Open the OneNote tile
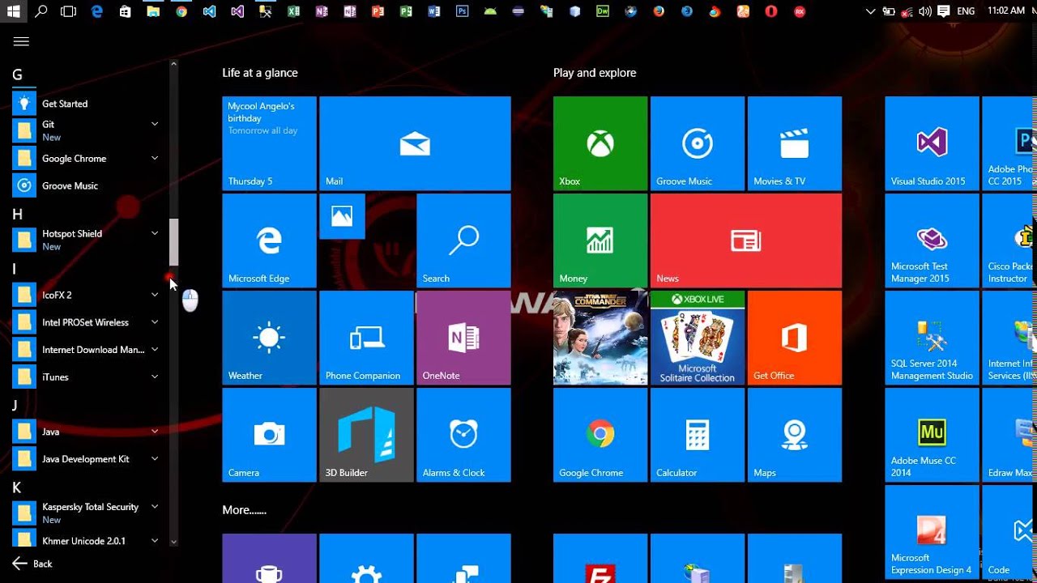 [x=463, y=338]
